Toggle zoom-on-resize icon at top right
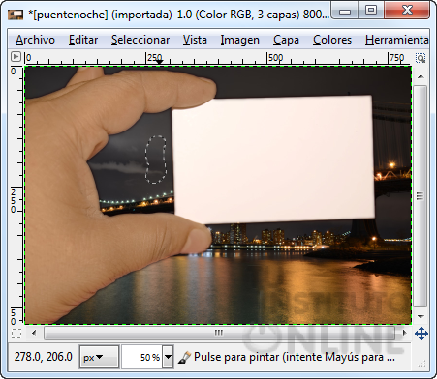This screenshot has width=437, height=379. [421, 58]
